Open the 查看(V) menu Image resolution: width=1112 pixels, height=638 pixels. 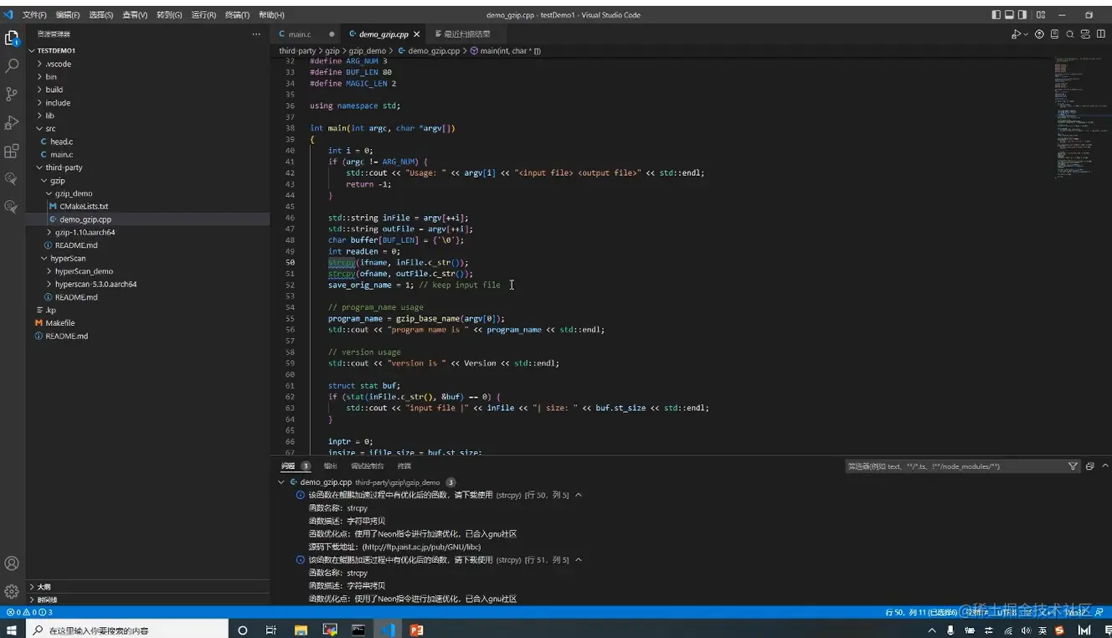coord(135,15)
